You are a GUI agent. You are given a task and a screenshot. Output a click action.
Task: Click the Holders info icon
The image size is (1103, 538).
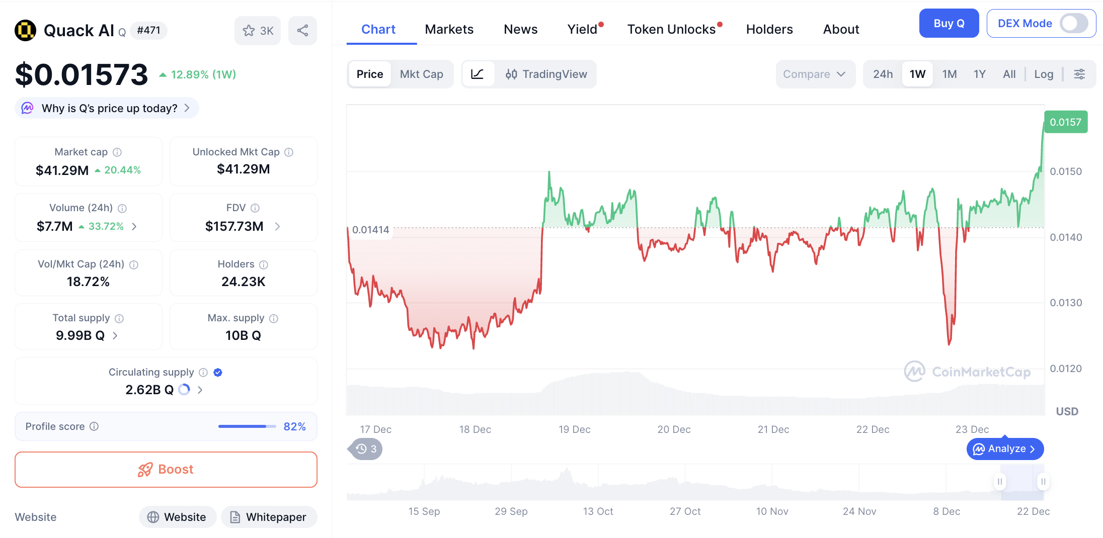(x=264, y=264)
